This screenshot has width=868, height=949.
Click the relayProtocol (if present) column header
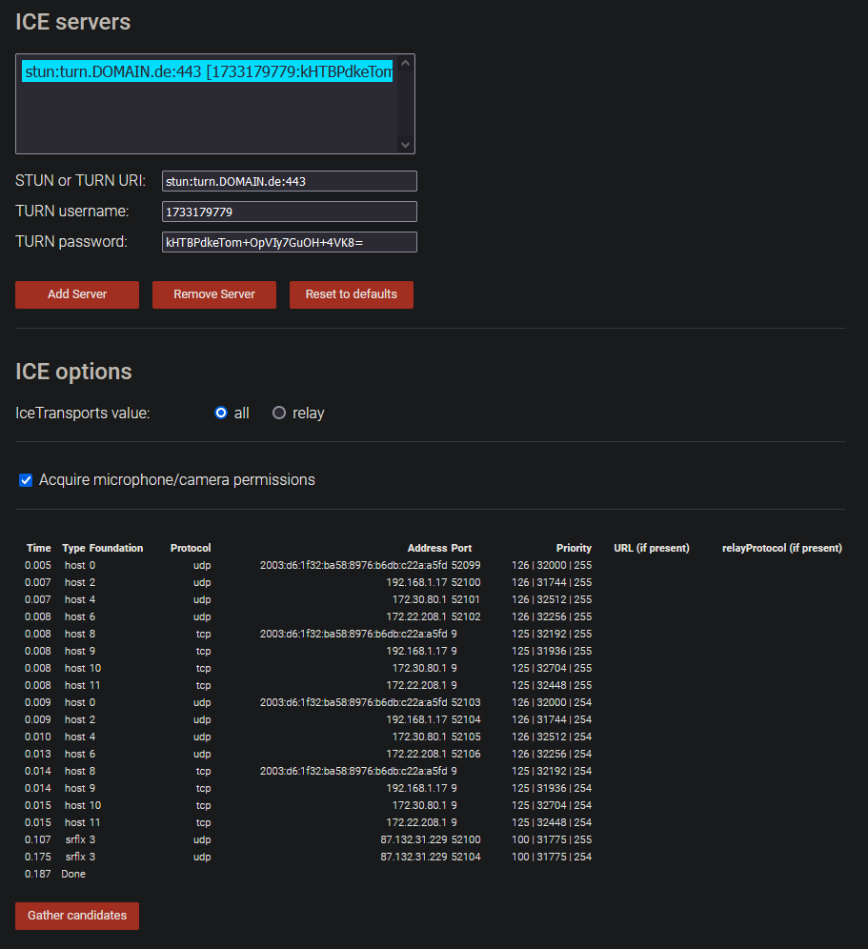tap(781, 548)
